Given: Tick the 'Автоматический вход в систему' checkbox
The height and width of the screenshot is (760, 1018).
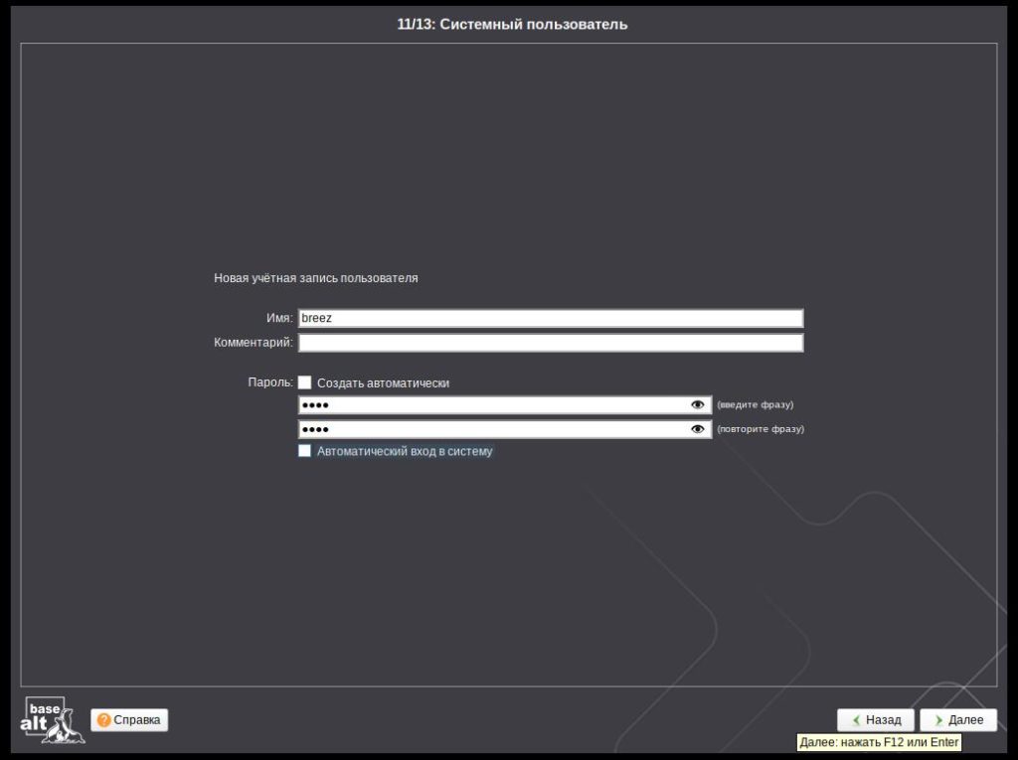Looking at the screenshot, I should [305, 451].
